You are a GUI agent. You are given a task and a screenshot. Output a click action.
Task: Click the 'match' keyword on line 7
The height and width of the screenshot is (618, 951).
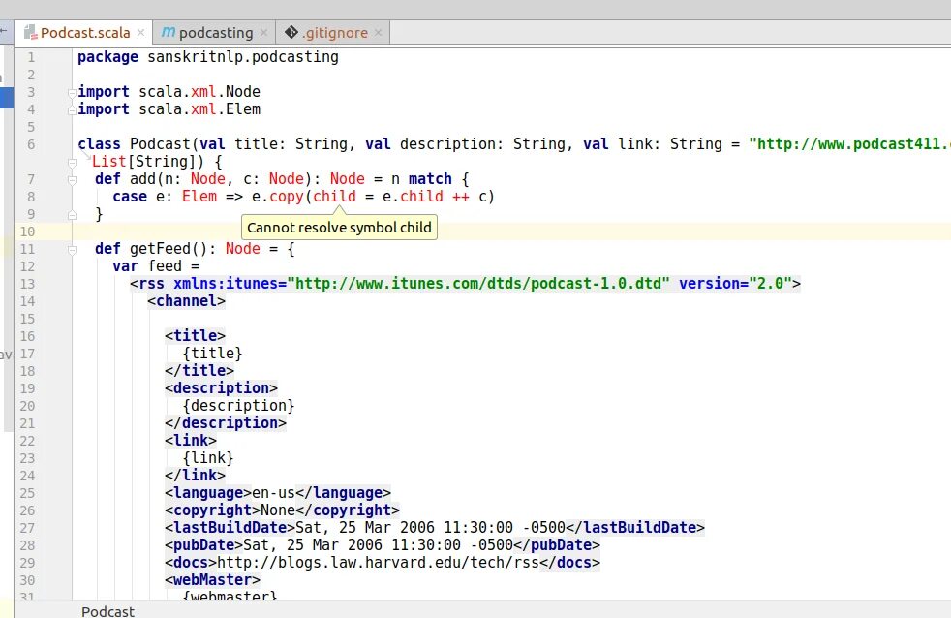click(430, 179)
